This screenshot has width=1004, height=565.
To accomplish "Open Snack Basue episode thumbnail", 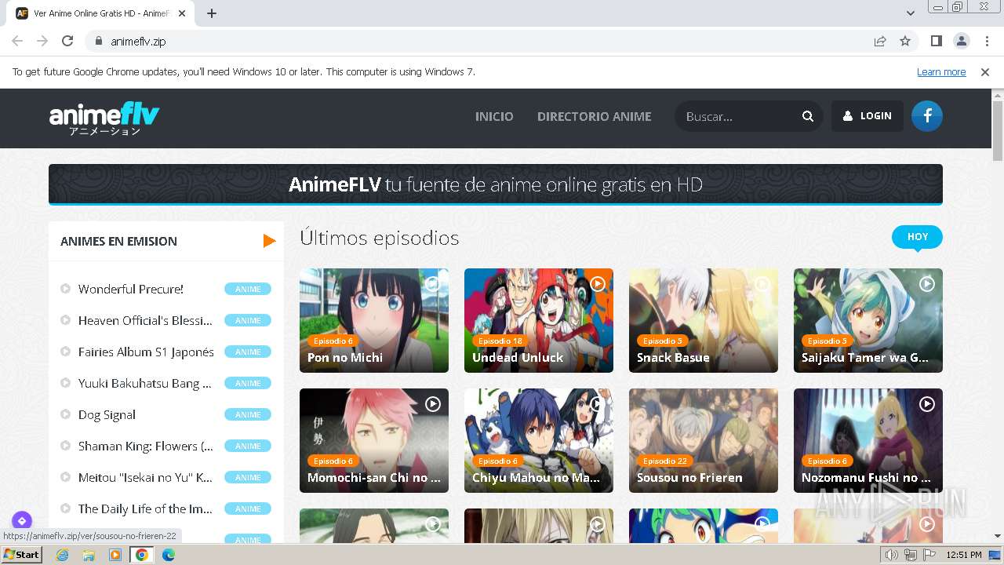I will click(704, 320).
